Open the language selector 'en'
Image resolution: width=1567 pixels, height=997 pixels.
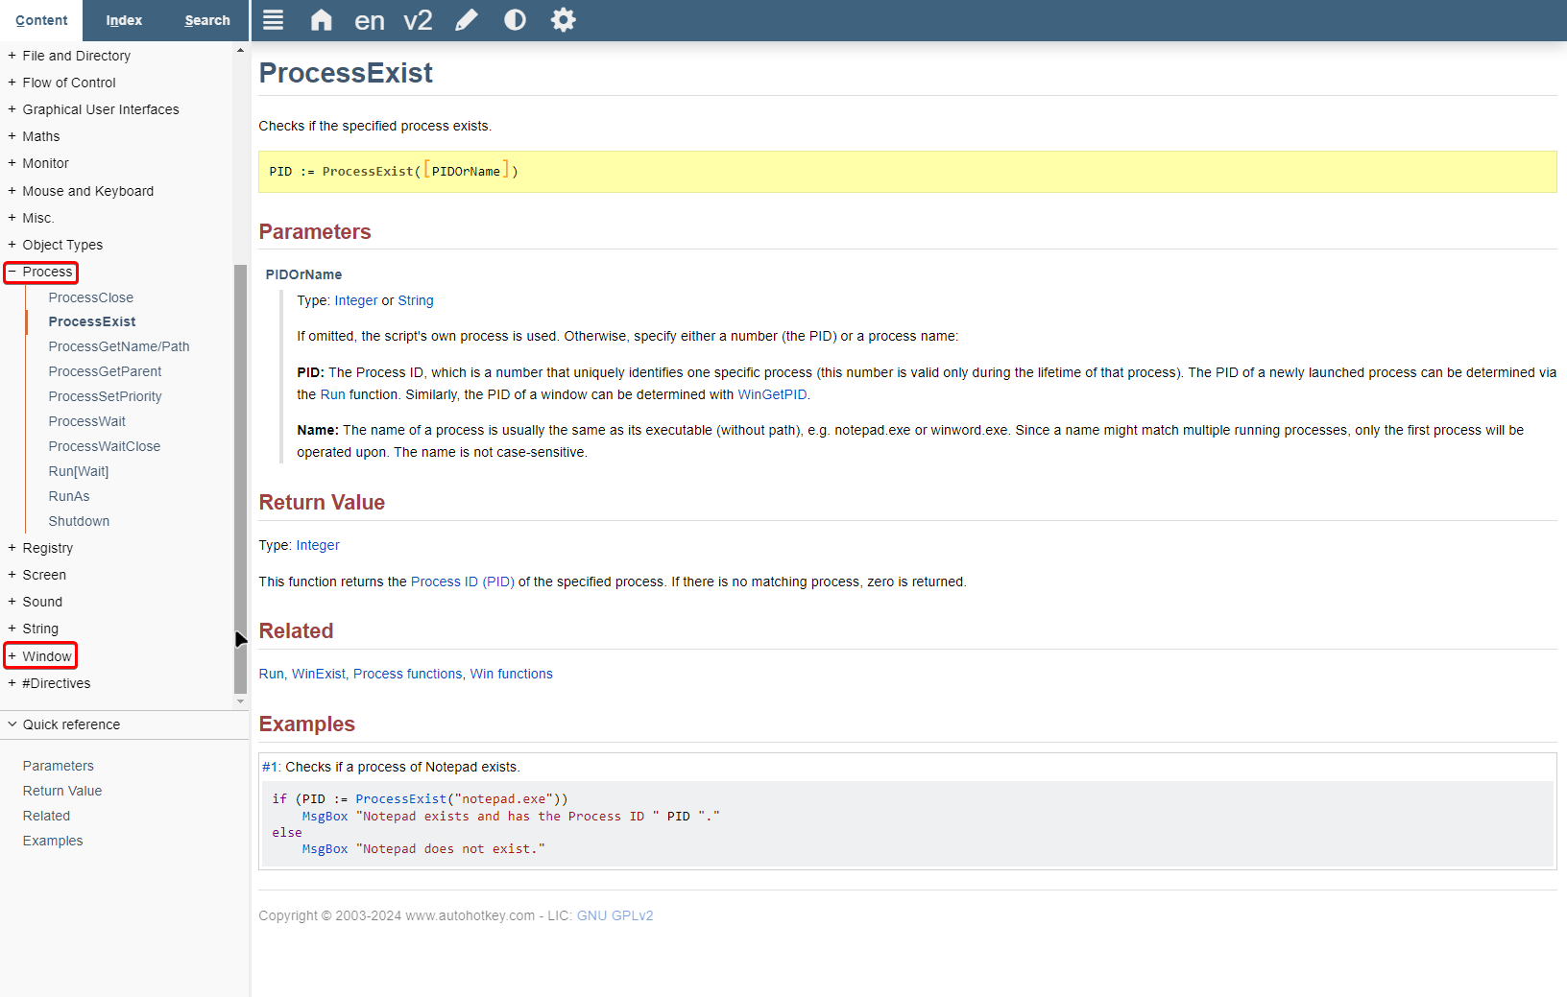[370, 20]
